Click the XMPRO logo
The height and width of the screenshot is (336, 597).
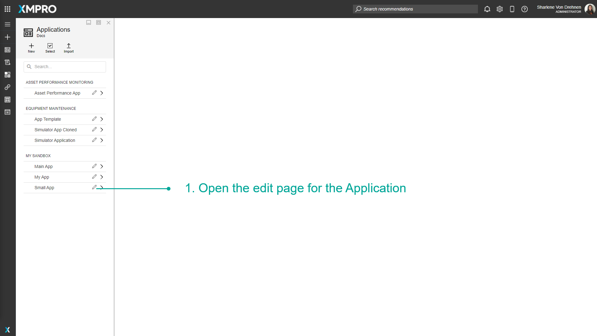click(x=37, y=9)
